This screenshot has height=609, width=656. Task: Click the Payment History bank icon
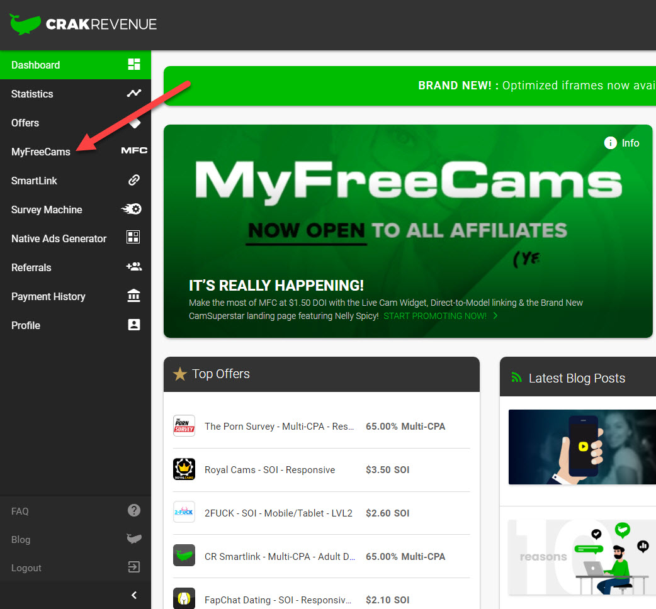coord(133,296)
